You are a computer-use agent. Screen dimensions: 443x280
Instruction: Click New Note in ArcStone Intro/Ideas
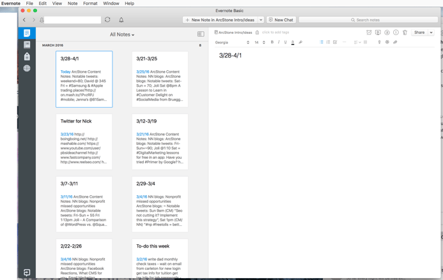click(220, 20)
